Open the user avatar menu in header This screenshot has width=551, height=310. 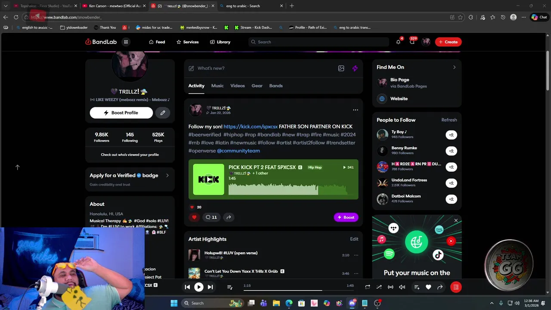426,42
